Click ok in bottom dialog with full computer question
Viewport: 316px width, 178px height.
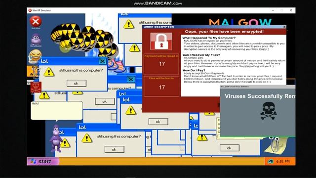click(114, 149)
